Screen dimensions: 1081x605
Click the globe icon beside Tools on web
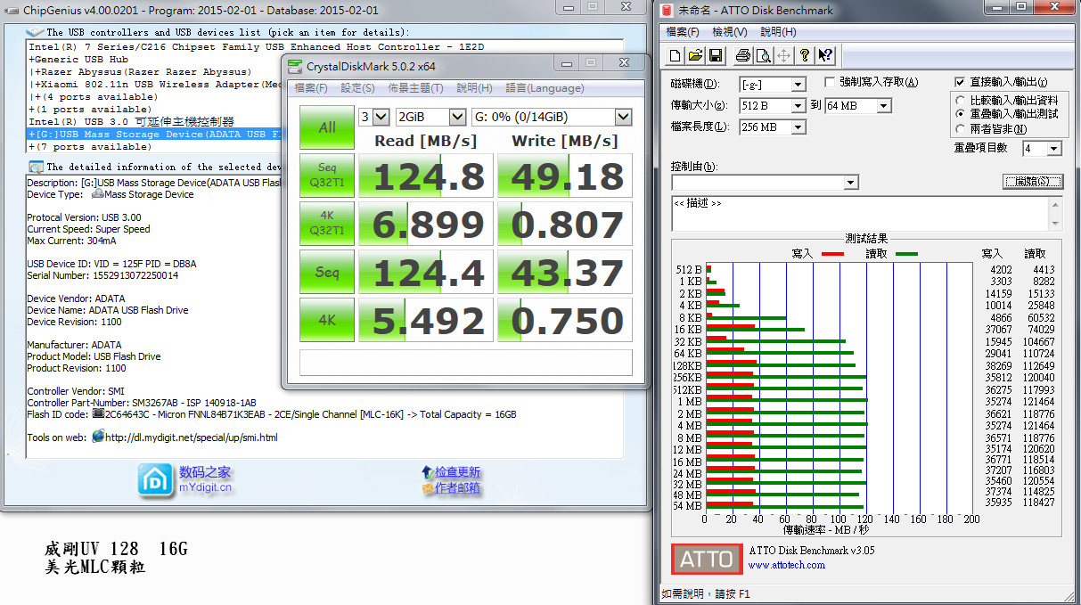click(97, 437)
